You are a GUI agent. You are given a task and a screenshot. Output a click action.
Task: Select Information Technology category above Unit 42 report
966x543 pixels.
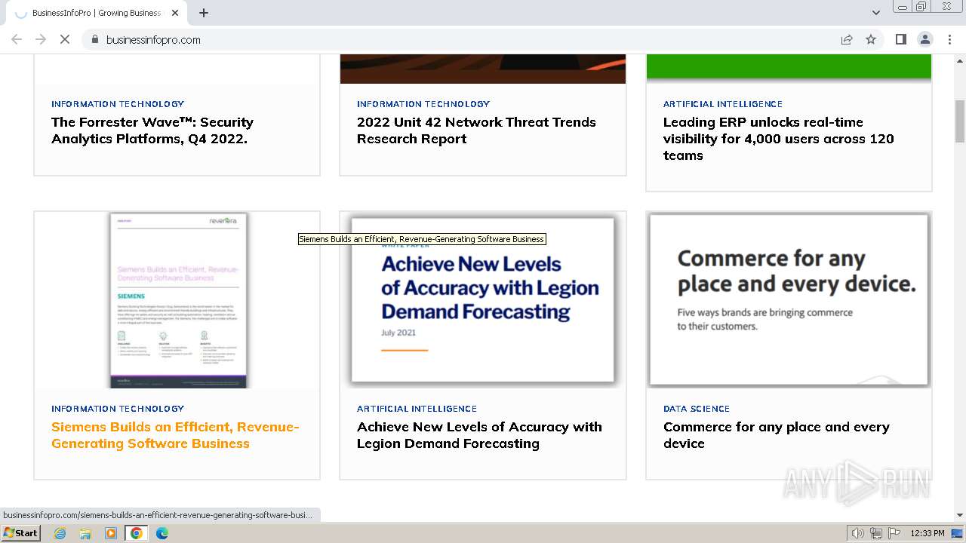tap(423, 104)
